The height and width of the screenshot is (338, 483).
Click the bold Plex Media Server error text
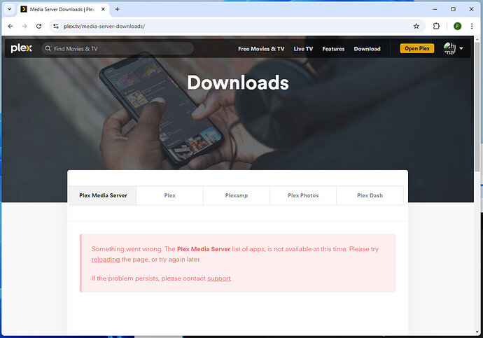point(204,249)
